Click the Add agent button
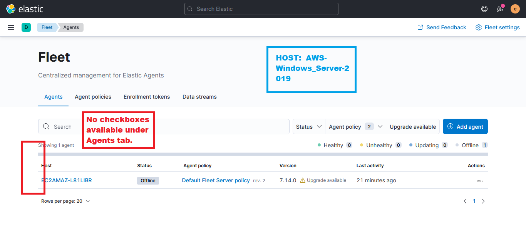 coord(465,126)
